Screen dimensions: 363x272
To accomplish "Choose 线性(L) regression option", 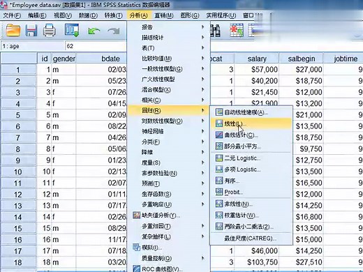I will pyautogui.click(x=251, y=123).
